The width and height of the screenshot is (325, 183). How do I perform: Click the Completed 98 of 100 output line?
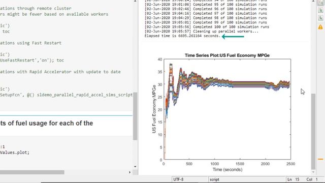[206, 18]
